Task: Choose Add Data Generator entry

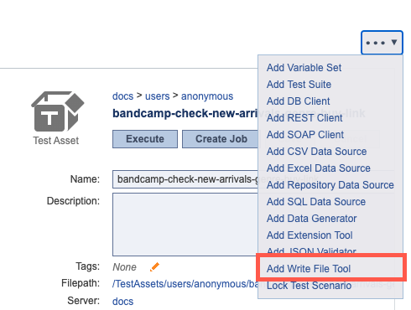Action: (311, 219)
